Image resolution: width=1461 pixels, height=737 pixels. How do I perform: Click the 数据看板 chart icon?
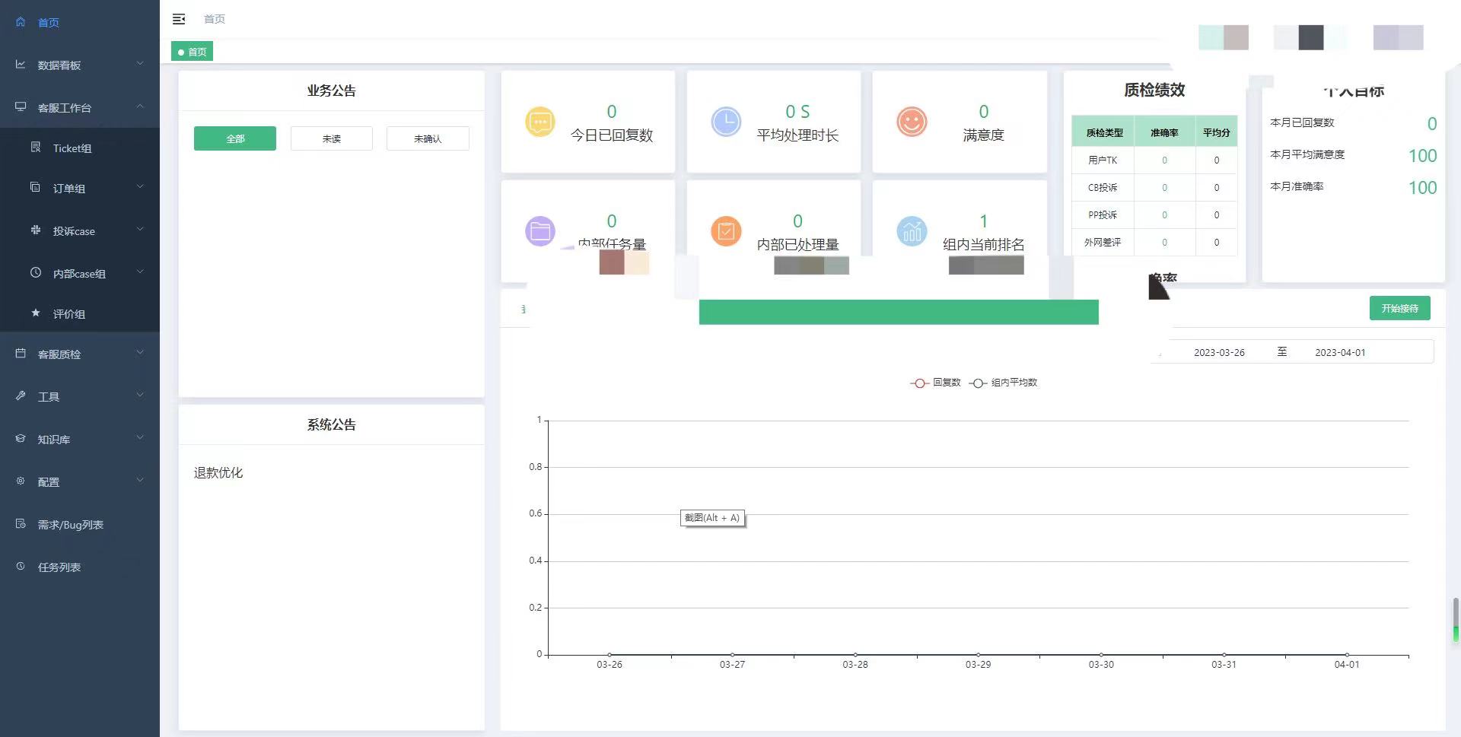pyautogui.click(x=21, y=65)
